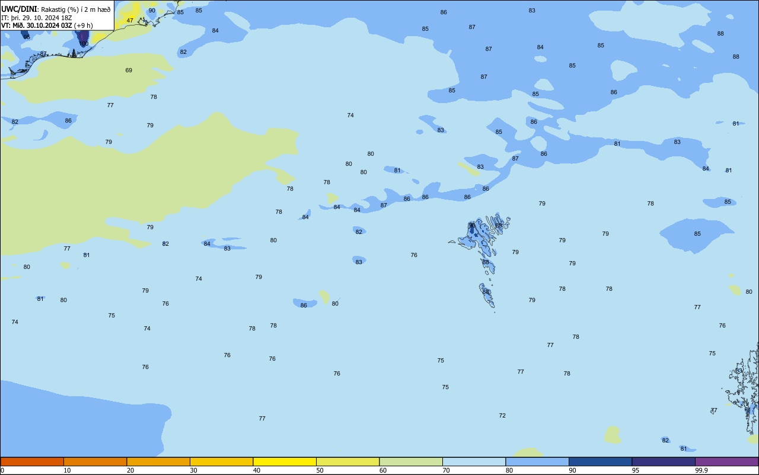Screen dimensions: 759x475
Task: Select the 20–30 amber legend color segment
Action: pyautogui.click(x=158, y=461)
